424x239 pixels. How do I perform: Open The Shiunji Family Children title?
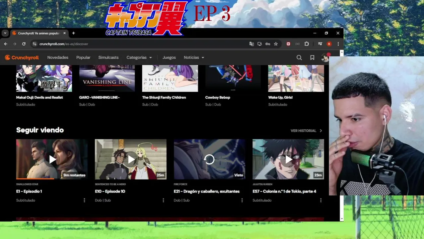[x=164, y=97]
